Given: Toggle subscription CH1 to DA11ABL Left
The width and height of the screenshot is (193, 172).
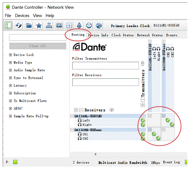Looking at the screenshot, I should click(154, 134).
